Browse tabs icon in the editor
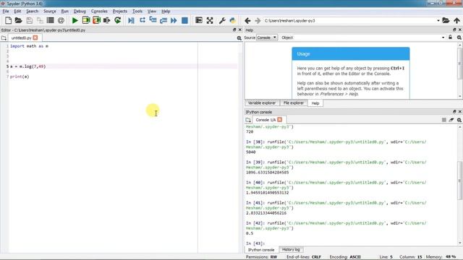 click(x=4, y=38)
